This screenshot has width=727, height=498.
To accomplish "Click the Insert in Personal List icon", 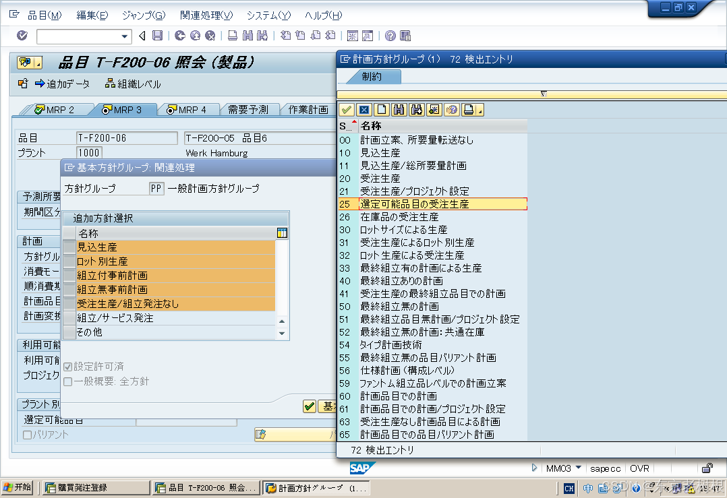I will pos(434,110).
